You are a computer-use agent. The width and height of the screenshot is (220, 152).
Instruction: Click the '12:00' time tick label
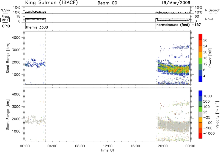pyautogui.click(x=108, y=146)
